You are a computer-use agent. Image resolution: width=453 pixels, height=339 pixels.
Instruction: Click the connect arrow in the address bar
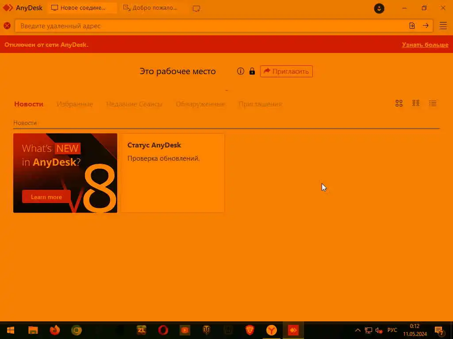click(x=426, y=26)
